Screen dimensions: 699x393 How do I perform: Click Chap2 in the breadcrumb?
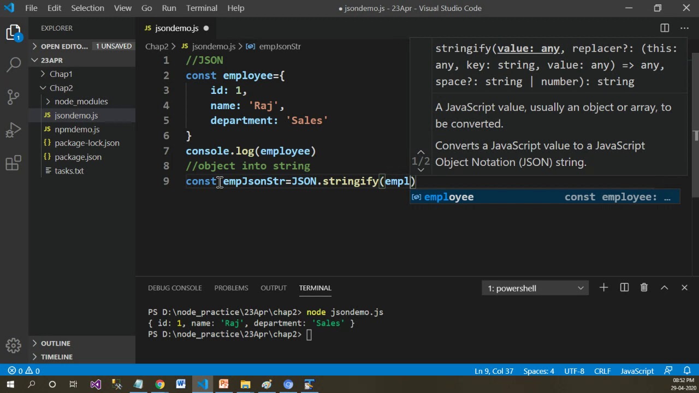pyautogui.click(x=157, y=46)
